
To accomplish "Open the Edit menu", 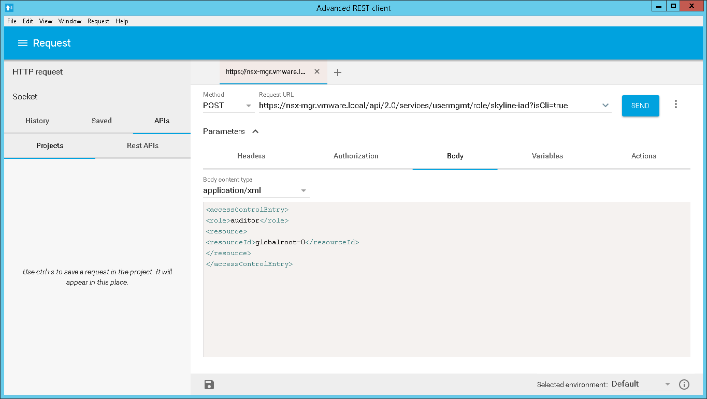I will (28, 21).
